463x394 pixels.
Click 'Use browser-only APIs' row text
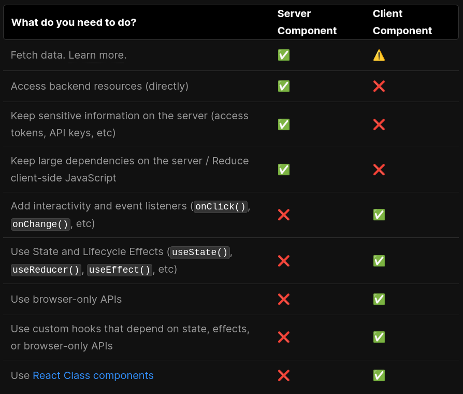[x=66, y=299]
